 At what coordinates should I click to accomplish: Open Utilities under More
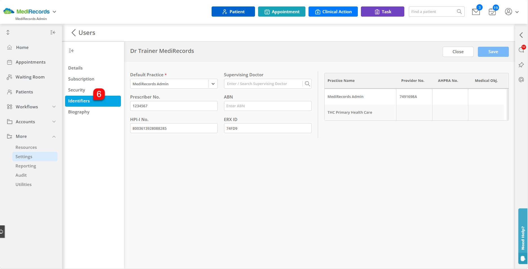(x=23, y=185)
